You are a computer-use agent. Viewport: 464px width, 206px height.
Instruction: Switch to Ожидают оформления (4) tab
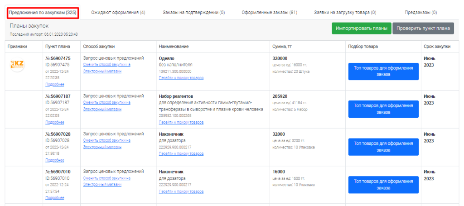click(118, 12)
